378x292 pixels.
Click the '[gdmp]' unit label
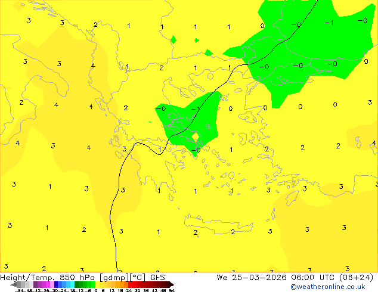pos(113,278)
